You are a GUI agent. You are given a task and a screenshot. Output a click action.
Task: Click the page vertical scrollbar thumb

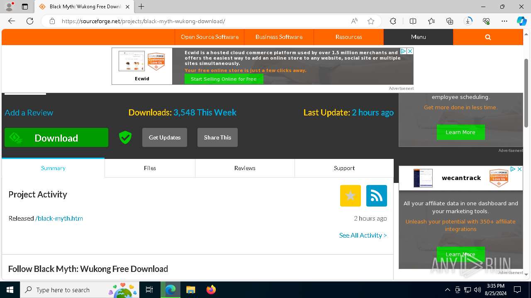526,93
